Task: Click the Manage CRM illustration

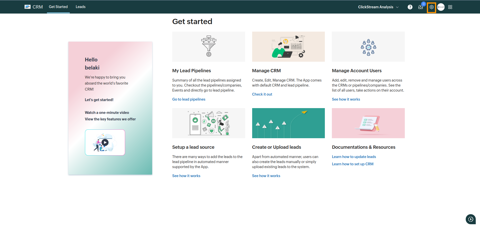Action: point(289,47)
